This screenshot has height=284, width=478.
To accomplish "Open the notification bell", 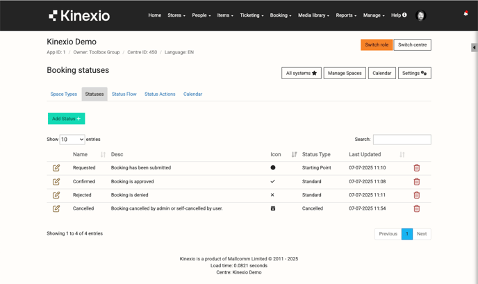I will point(465,14).
